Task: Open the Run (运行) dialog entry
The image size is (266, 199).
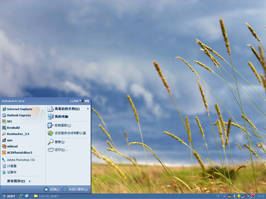Action: click(x=58, y=150)
